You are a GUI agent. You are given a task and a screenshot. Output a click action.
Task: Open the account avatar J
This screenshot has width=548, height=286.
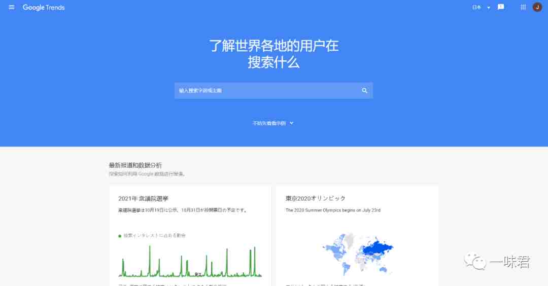[537, 7]
